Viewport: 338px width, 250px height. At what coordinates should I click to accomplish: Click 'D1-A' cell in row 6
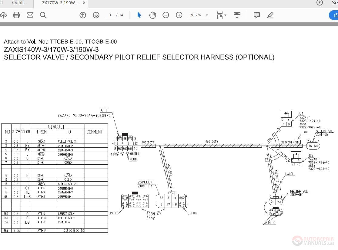pyautogui.click(x=41, y=158)
